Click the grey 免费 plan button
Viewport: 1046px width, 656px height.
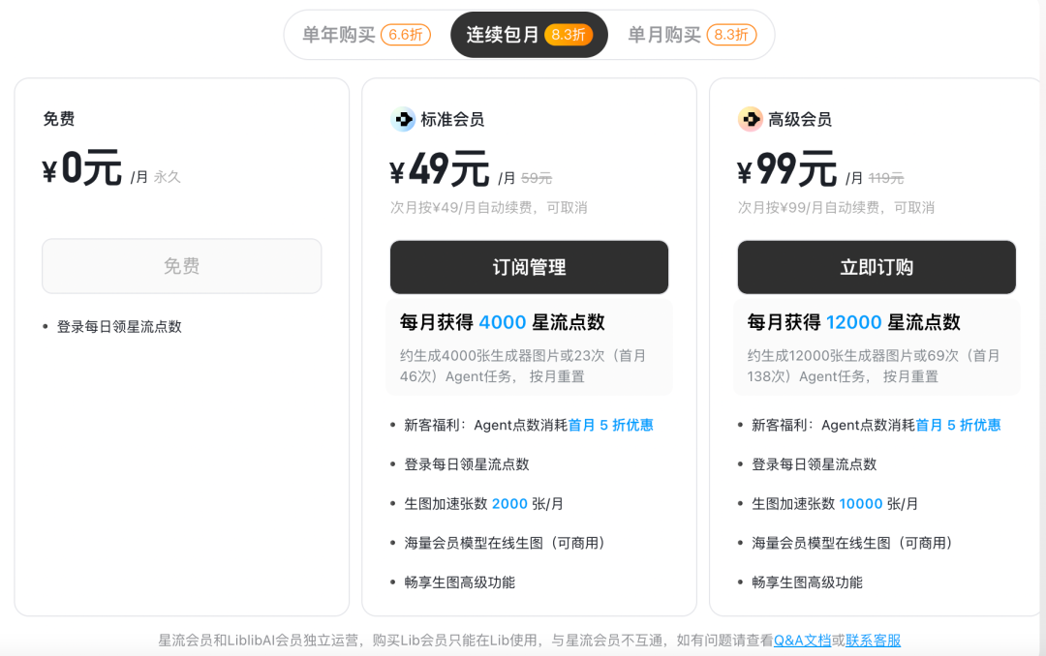click(x=181, y=266)
